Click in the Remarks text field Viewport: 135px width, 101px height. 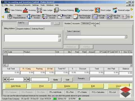[x=111, y=79]
